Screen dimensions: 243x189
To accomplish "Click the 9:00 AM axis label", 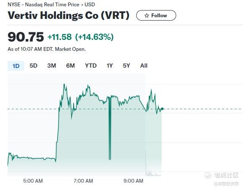I will tap(133, 181).
